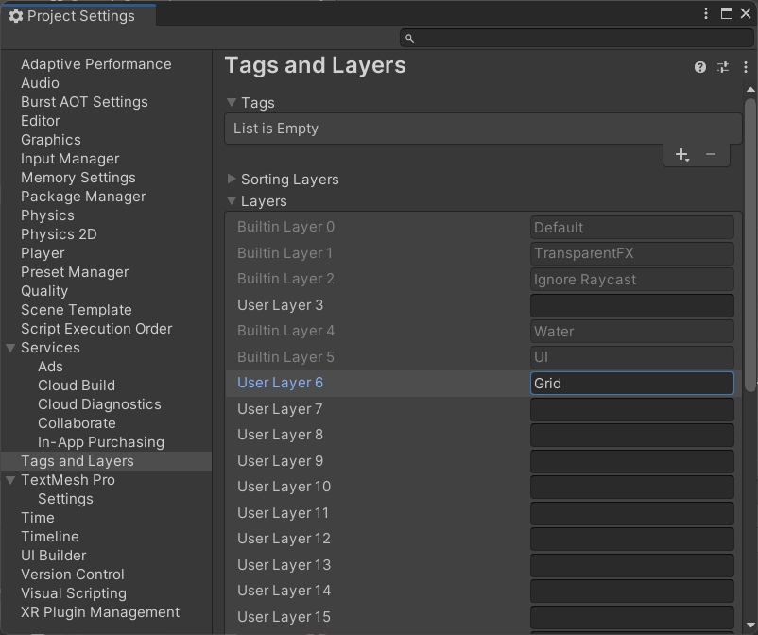Image resolution: width=758 pixels, height=635 pixels.
Task: Open Scene Template settings
Action: (77, 310)
